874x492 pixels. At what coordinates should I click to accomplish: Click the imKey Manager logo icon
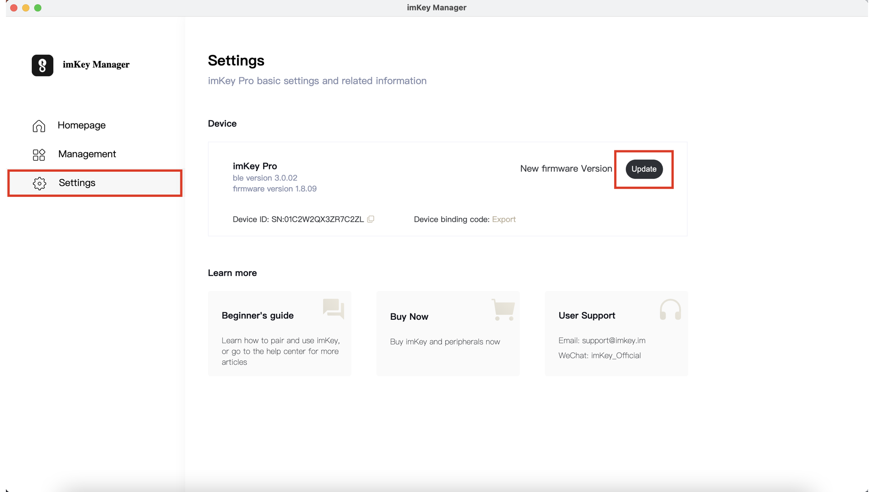click(x=42, y=65)
